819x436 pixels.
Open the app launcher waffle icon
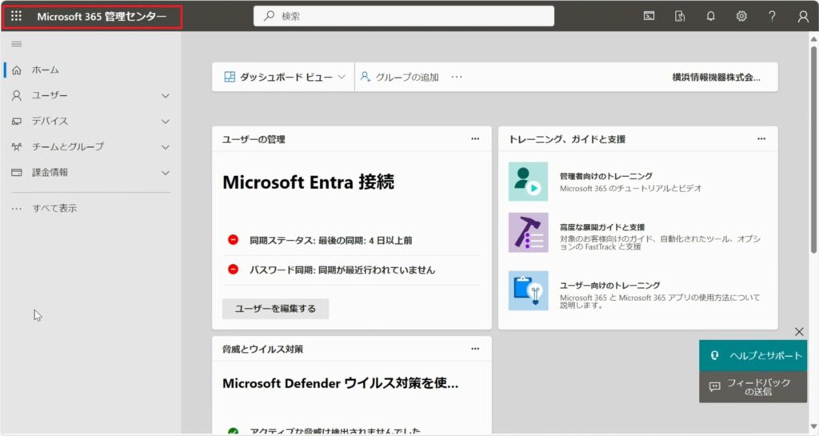[x=16, y=16]
